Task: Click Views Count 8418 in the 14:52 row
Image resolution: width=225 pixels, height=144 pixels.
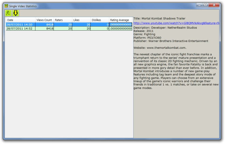Action: pyautogui.click(x=44, y=29)
